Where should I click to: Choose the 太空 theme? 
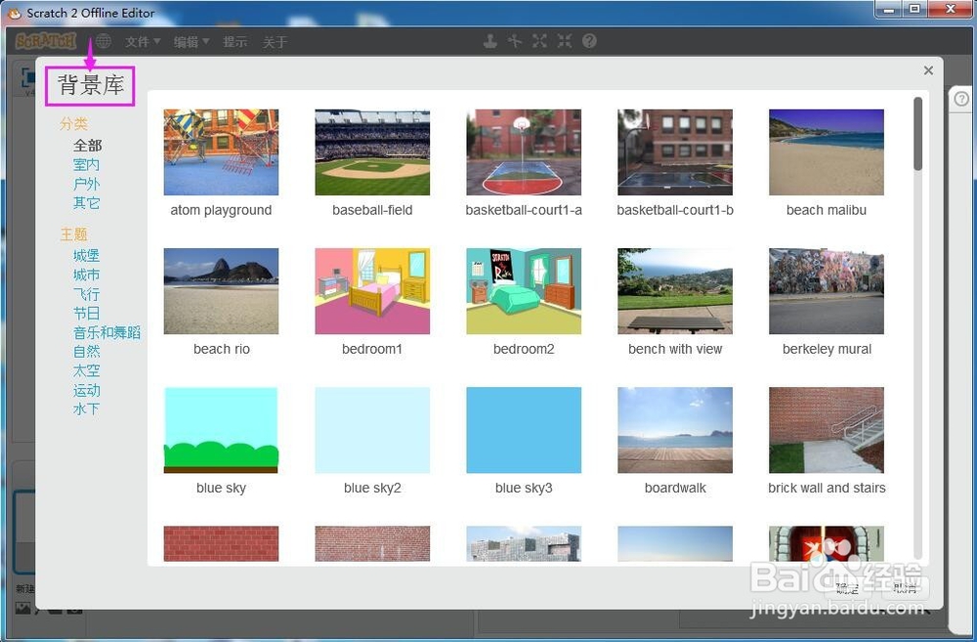coord(86,371)
